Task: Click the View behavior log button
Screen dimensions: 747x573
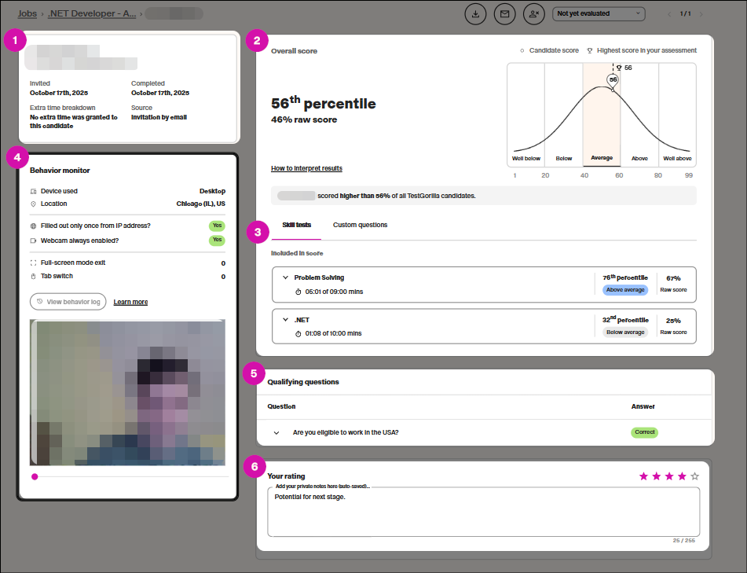Action: coord(68,302)
